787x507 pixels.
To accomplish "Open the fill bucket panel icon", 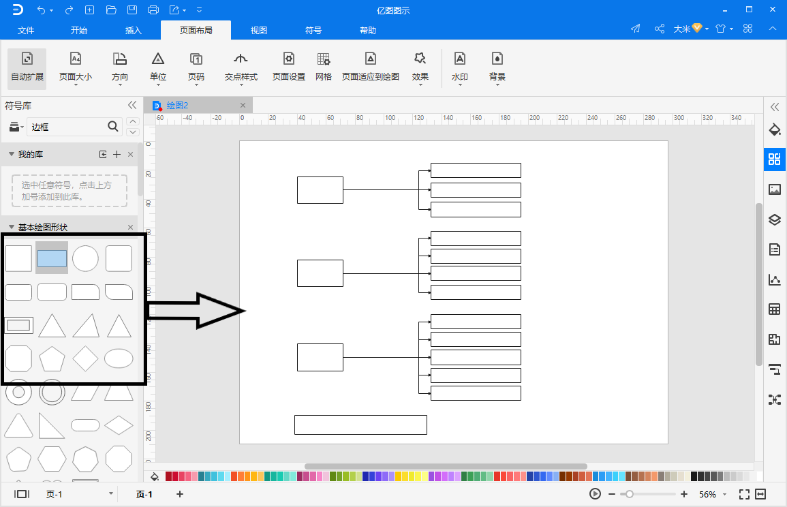I will [775, 129].
